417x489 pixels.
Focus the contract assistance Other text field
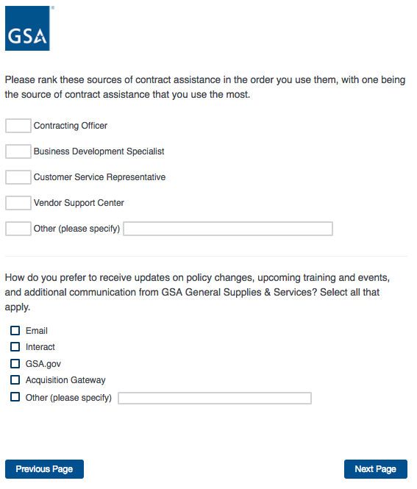[x=228, y=229]
